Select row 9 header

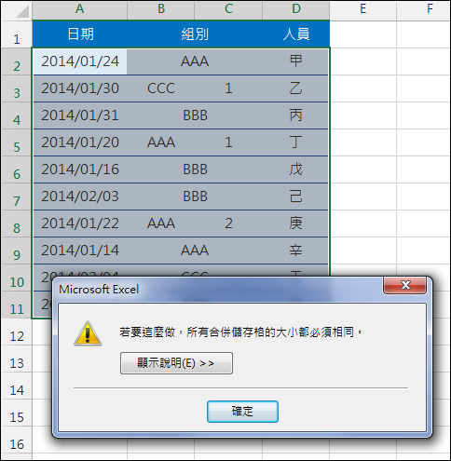coord(17,251)
